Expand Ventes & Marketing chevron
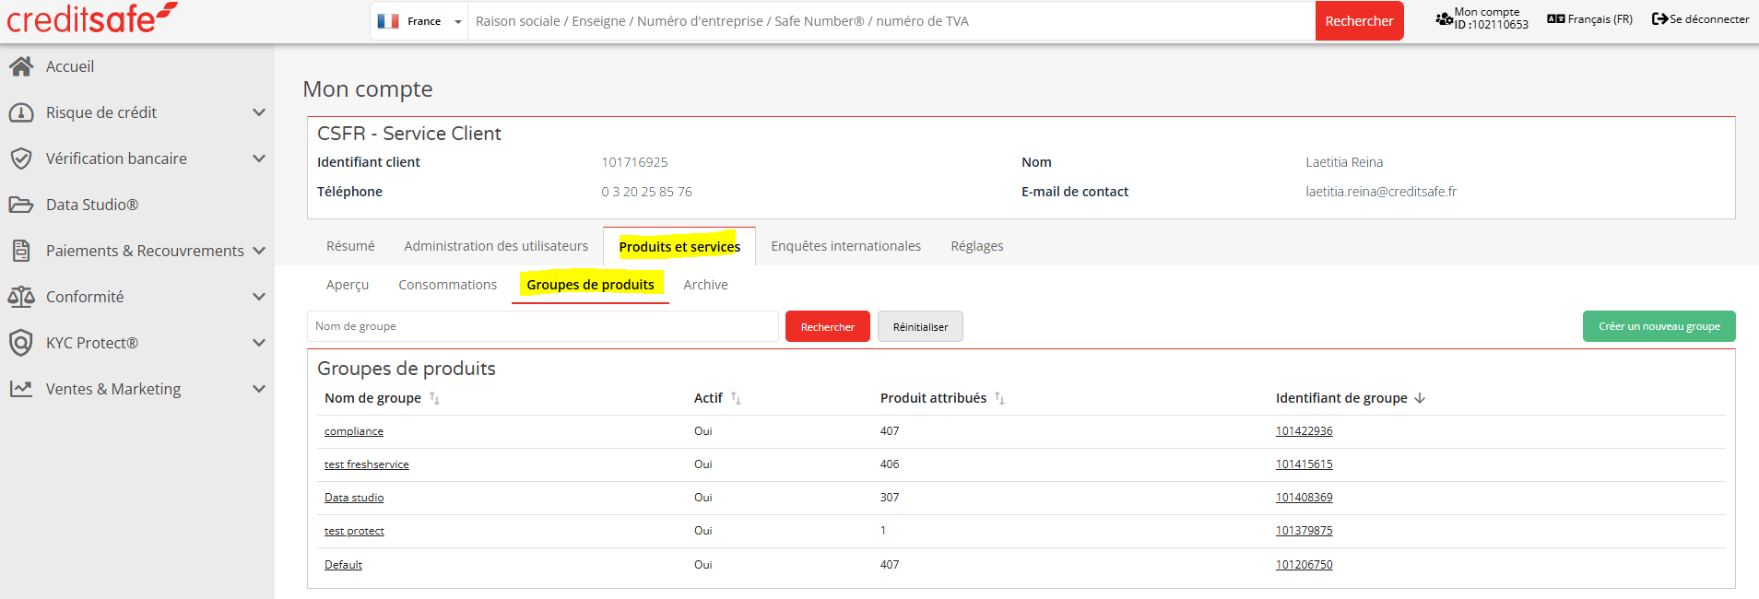 [259, 389]
